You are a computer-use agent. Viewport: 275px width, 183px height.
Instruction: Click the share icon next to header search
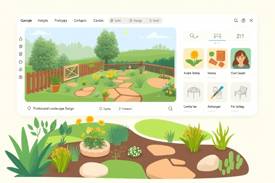[243, 20]
